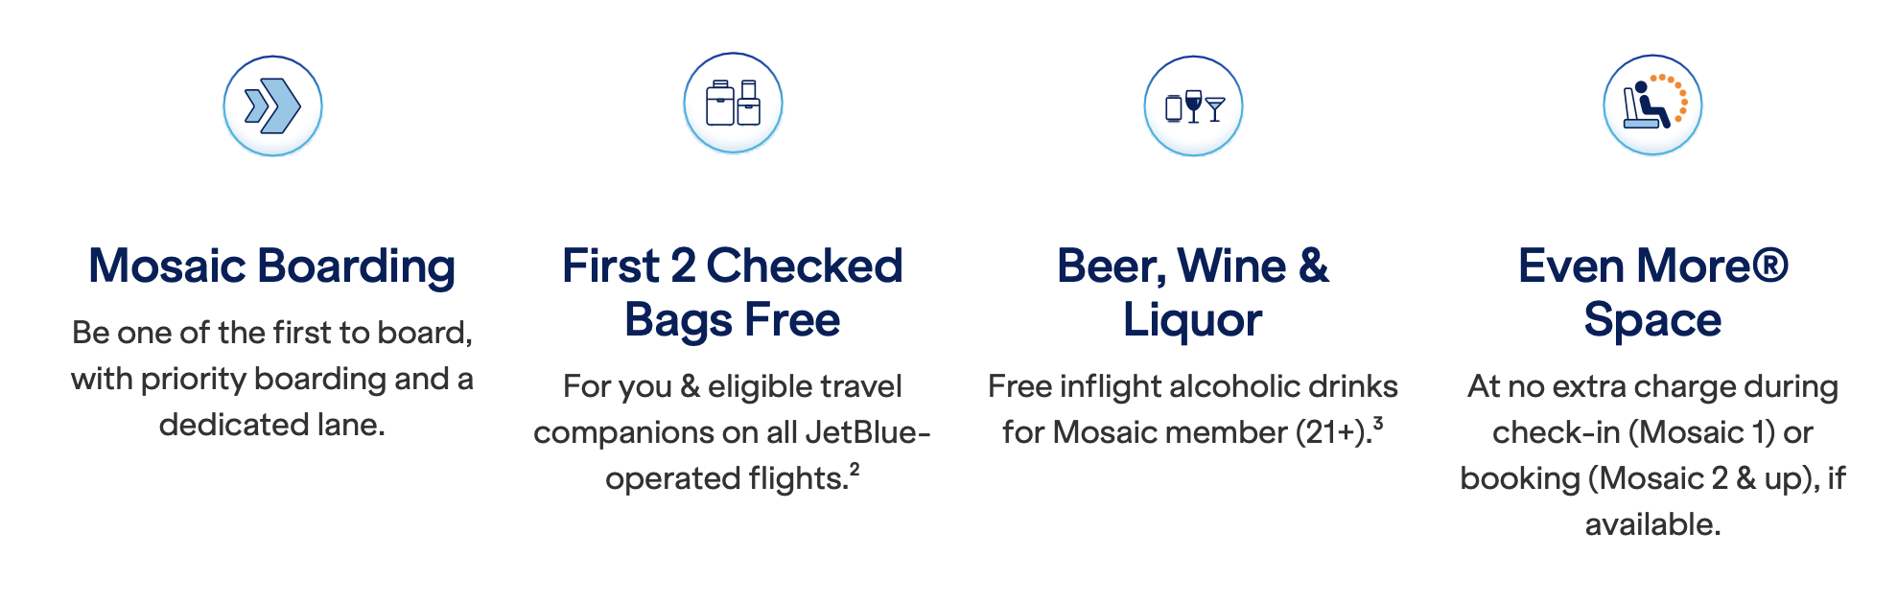Open the Beer, Wine & Liquor heading
This screenshot has width=1897, height=602.
1193,292
